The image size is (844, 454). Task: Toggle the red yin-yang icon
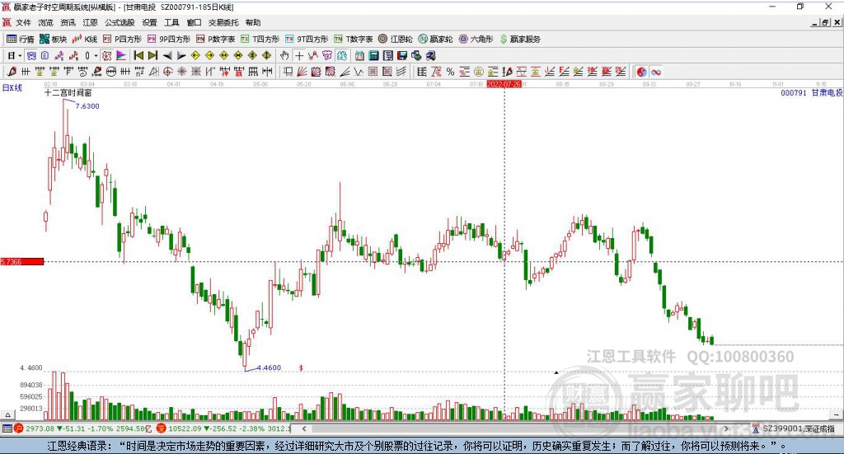click(641, 72)
